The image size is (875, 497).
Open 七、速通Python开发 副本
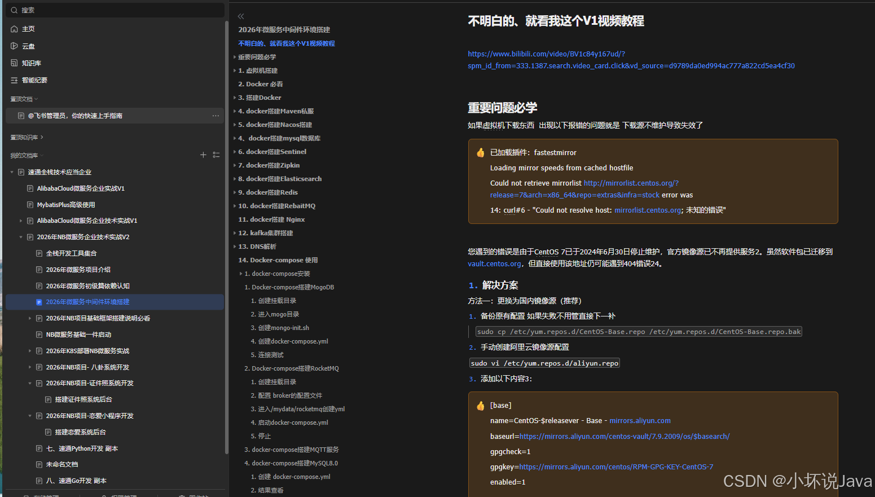[x=82, y=448]
